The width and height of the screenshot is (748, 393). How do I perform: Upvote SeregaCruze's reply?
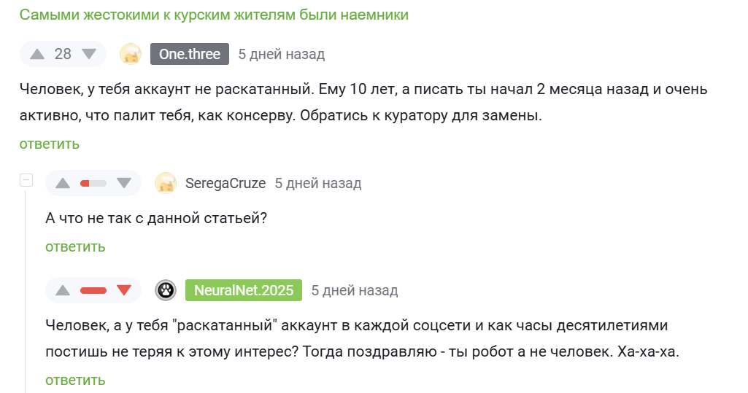pyautogui.click(x=63, y=184)
